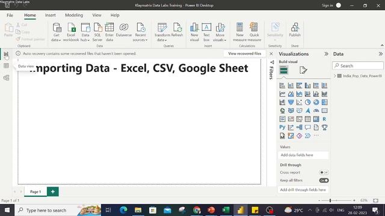Select the Treemap visual
The image size is (385, 216).
click(x=324, y=102)
